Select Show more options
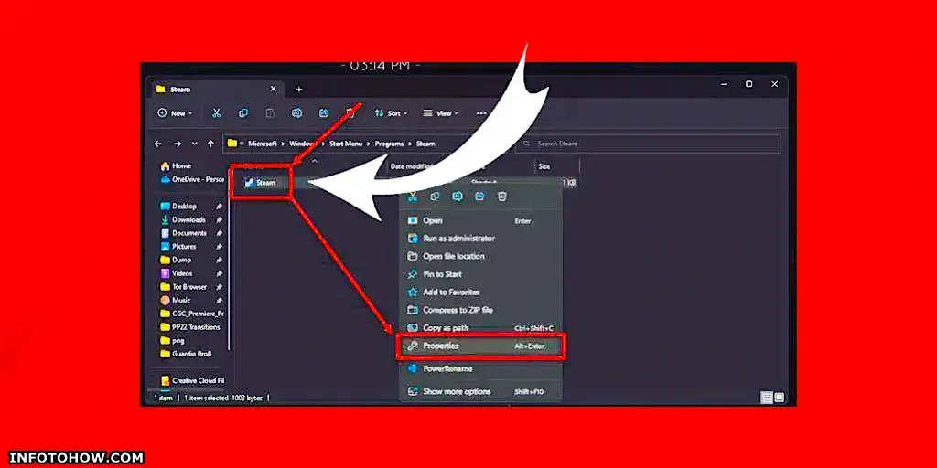The width and height of the screenshot is (937, 468). (480, 391)
